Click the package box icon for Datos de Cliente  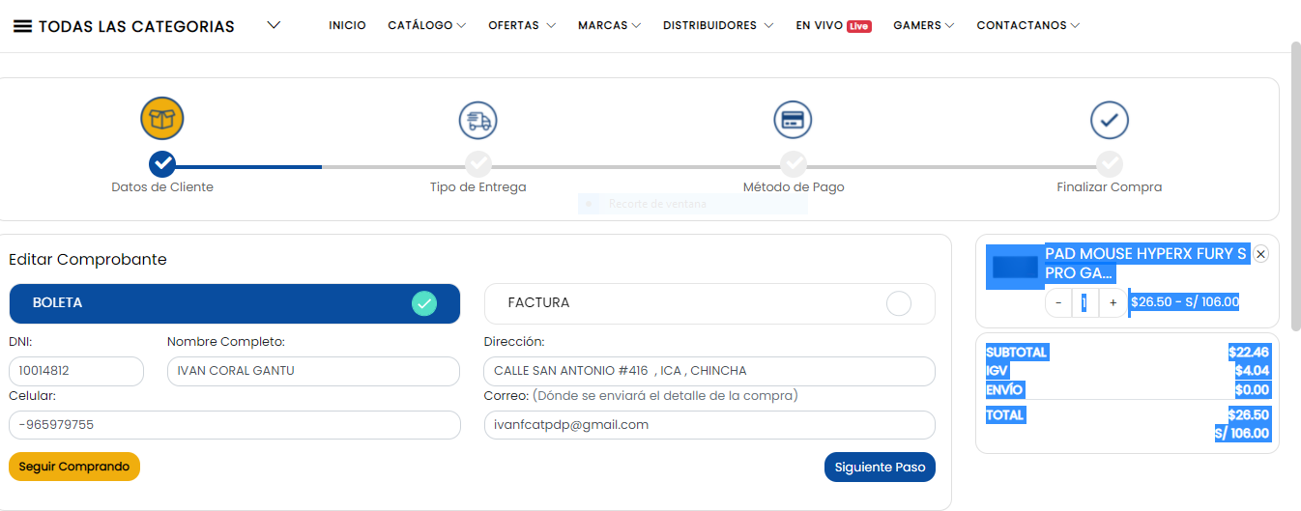tap(162, 119)
